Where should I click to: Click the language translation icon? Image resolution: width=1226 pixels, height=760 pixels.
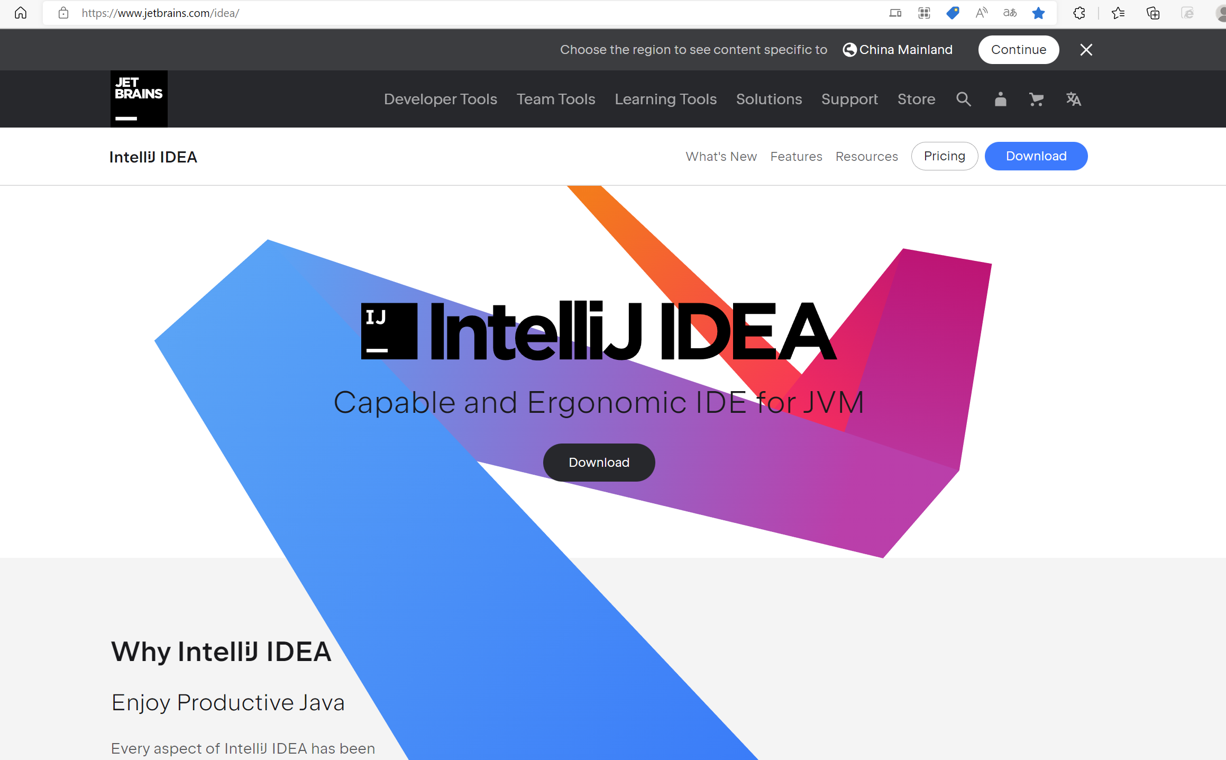(x=1071, y=99)
